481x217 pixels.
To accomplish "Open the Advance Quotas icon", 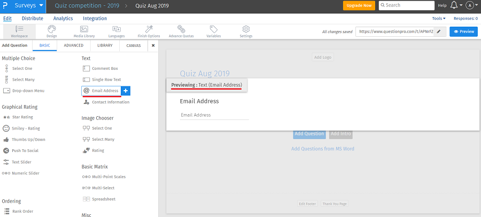I will pyautogui.click(x=181, y=31).
